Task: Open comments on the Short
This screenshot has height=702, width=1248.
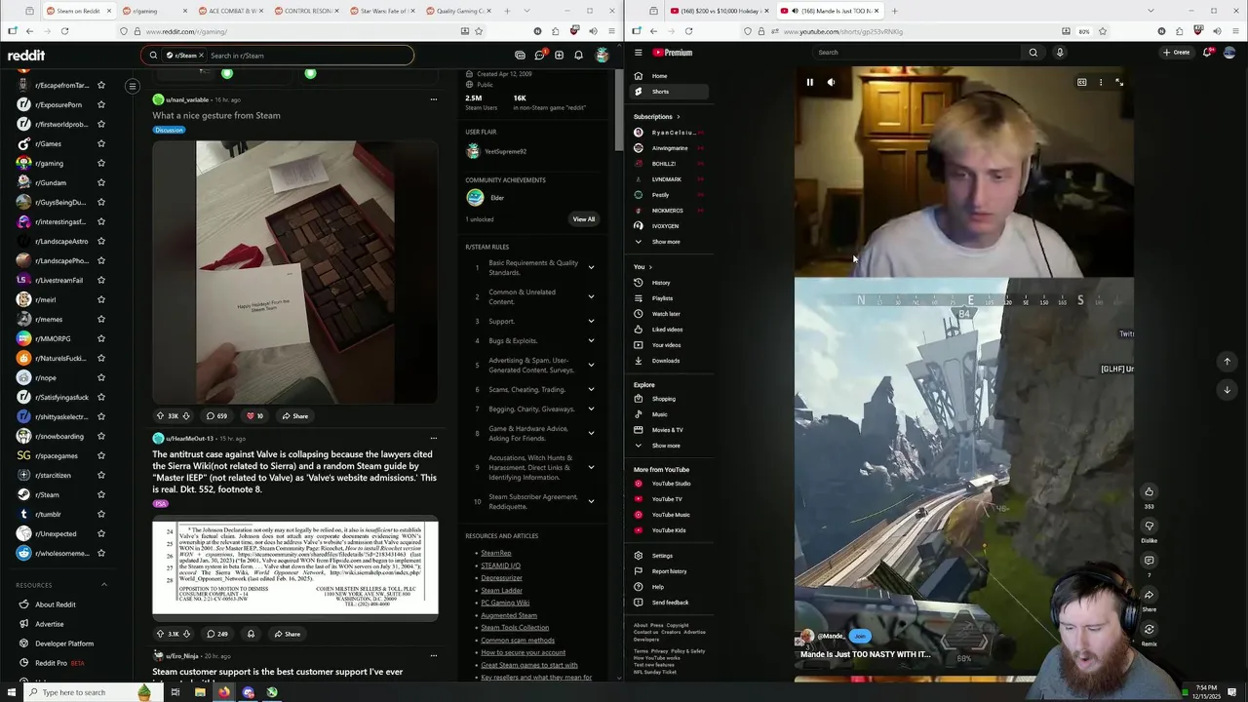Action: (1149, 561)
